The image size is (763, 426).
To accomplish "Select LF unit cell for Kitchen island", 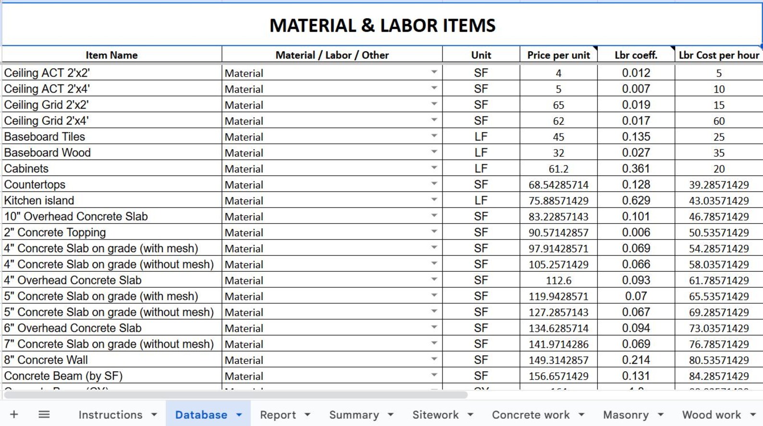I will pos(481,200).
